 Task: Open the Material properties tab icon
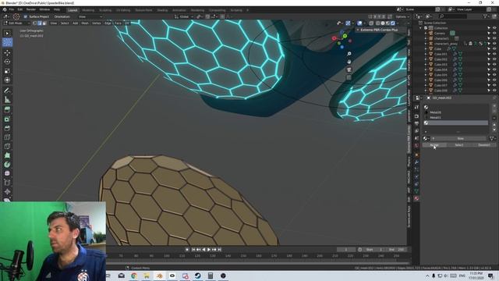pyautogui.click(x=416, y=198)
